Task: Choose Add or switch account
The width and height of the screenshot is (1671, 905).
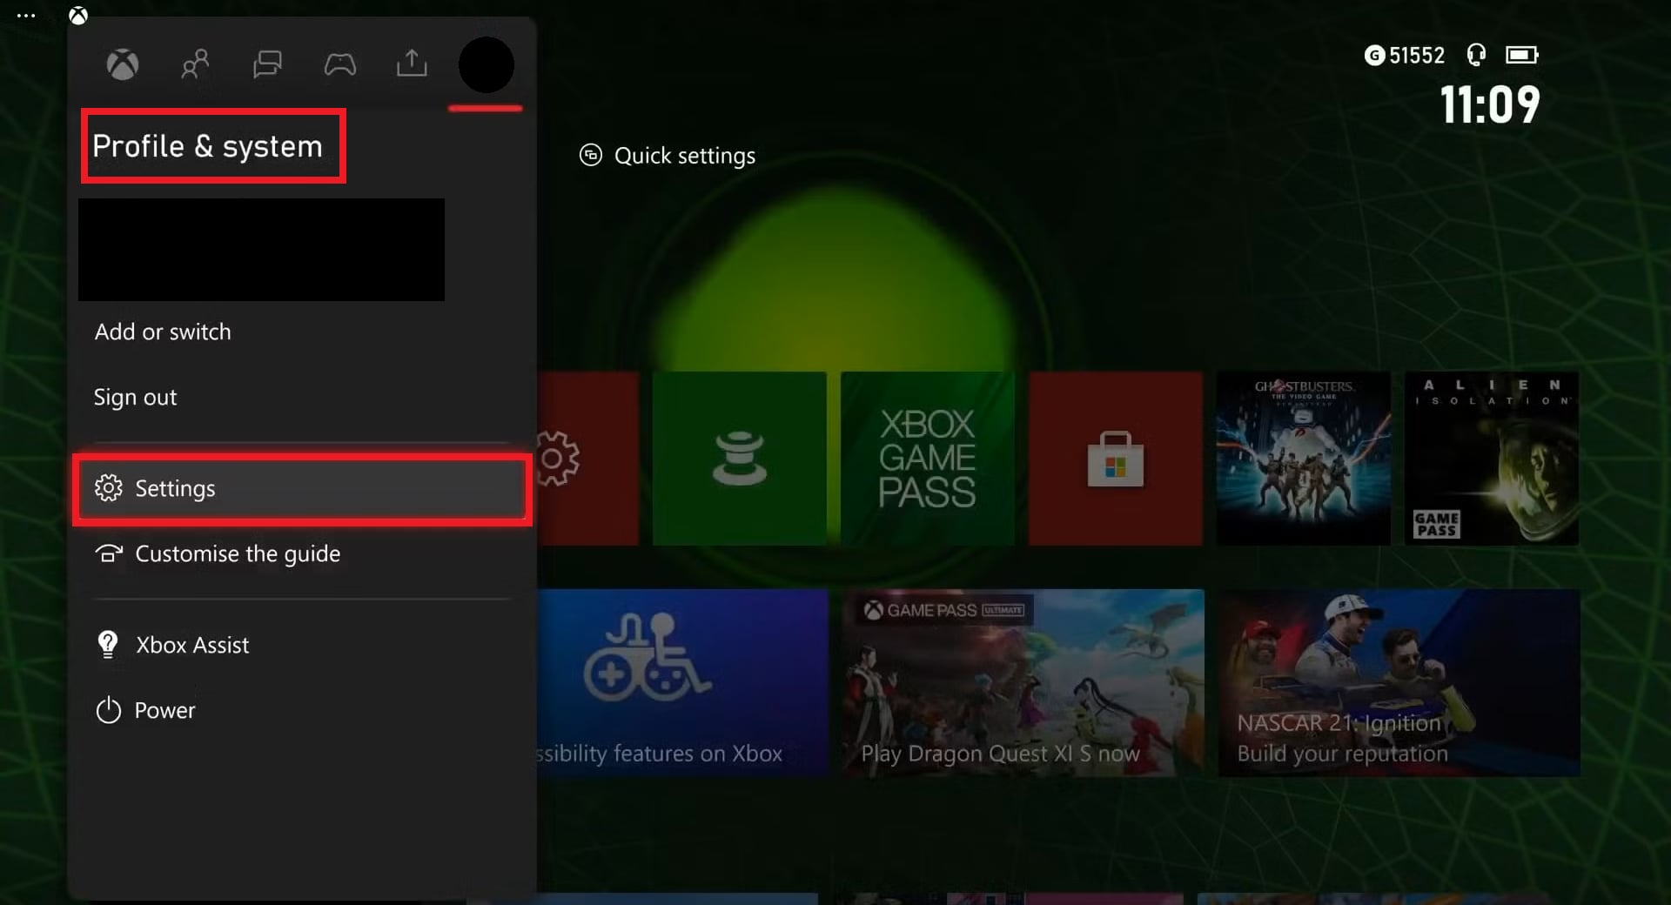Action: (x=163, y=332)
